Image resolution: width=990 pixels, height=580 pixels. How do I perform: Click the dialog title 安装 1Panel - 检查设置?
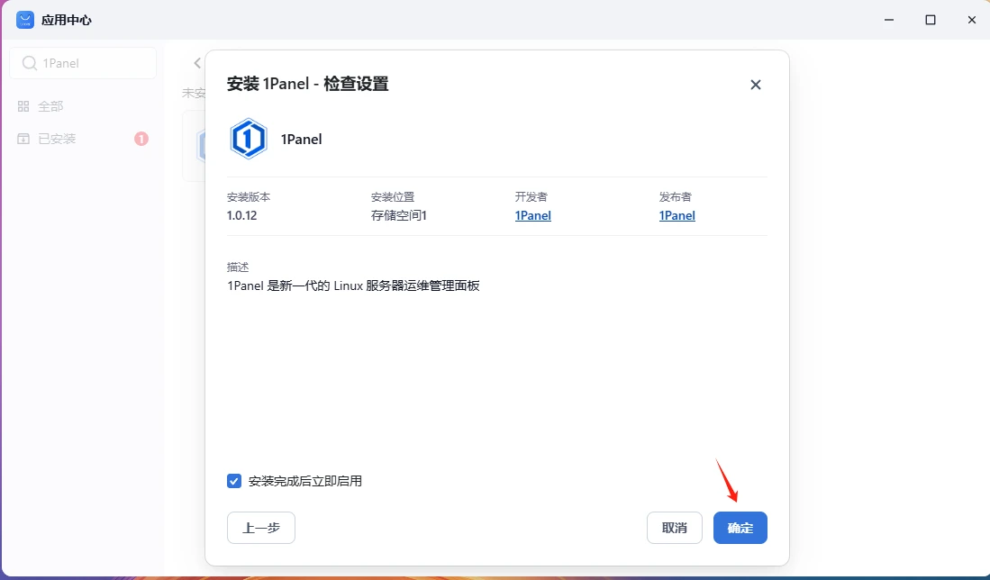pyautogui.click(x=307, y=84)
